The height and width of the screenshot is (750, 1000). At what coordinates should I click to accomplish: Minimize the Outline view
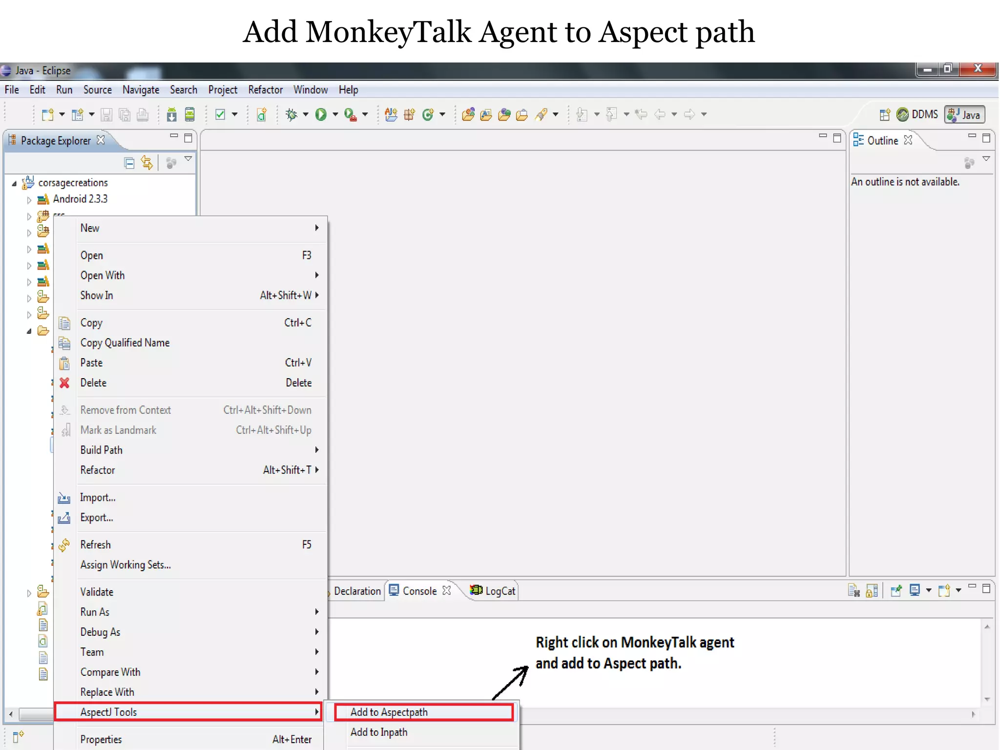point(972,136)
